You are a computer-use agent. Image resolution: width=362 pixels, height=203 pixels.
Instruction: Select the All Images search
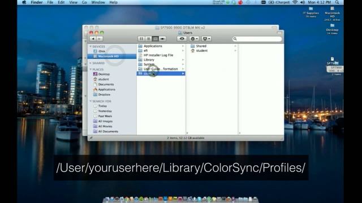pyautogui.click(x=105, y=121)
